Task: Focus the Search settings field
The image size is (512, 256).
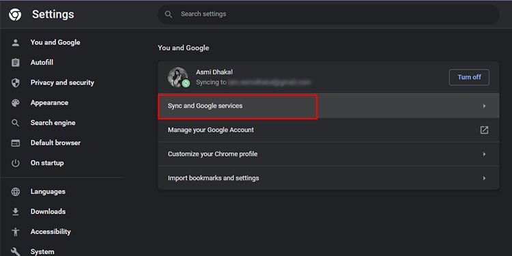Action: (328, 14)
